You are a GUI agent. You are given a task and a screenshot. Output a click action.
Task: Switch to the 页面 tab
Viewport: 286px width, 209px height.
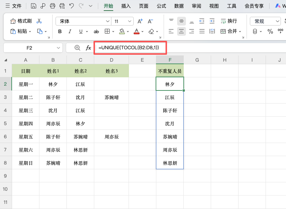[144, 6]
